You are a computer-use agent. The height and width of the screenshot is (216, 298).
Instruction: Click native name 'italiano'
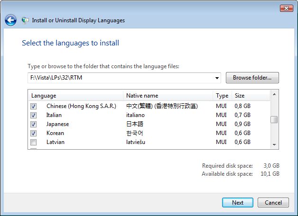pos(135,115)
